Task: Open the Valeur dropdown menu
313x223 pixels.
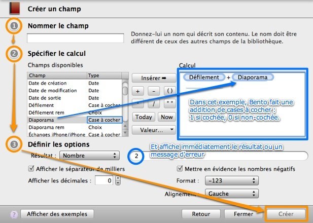Action: (x=154, y=130)
